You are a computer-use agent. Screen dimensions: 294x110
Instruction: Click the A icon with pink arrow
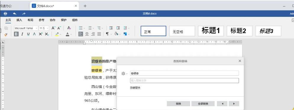69,28
